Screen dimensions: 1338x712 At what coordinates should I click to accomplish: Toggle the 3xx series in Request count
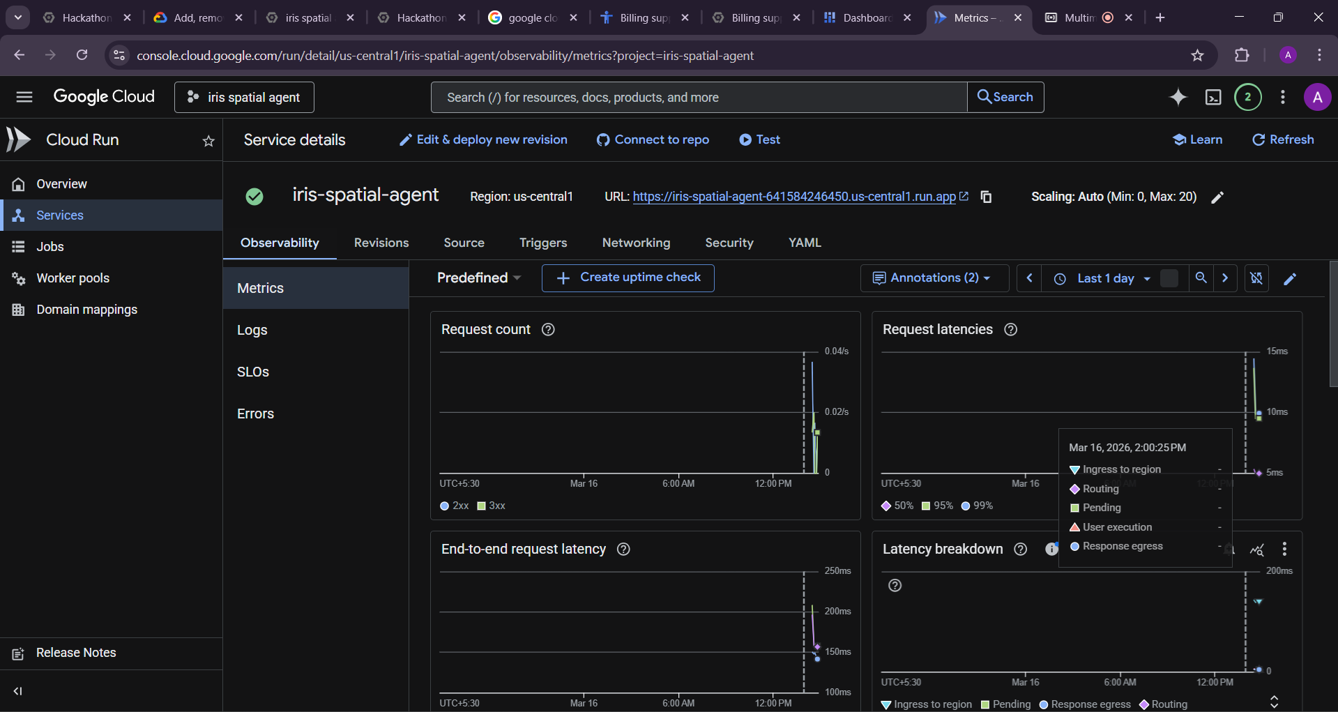pos(491,506)
